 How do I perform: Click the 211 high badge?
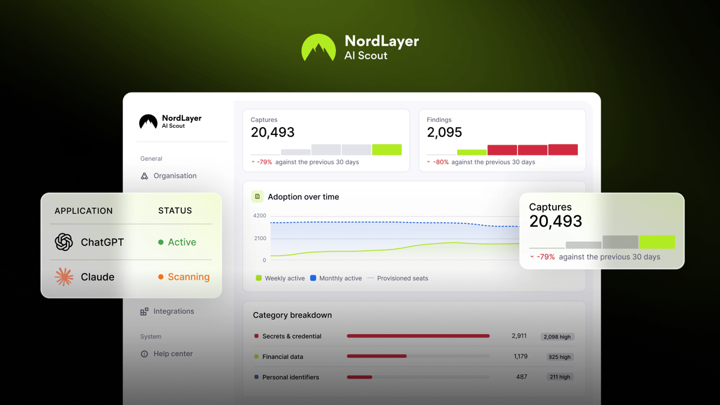559,377
